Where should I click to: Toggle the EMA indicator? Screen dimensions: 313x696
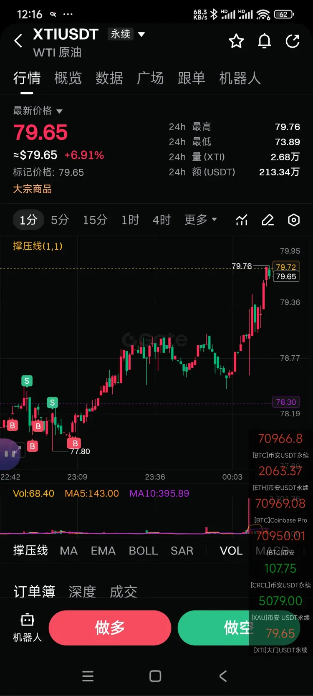103,551
